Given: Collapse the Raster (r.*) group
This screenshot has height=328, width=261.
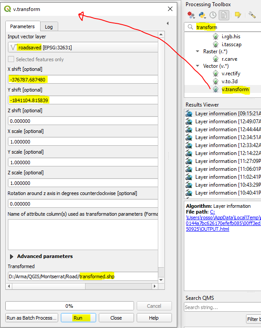Looking at the screenshot, I should pyautogui.click(x=198, y=51).
